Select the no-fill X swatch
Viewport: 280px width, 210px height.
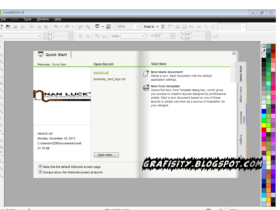click(264, 55)
